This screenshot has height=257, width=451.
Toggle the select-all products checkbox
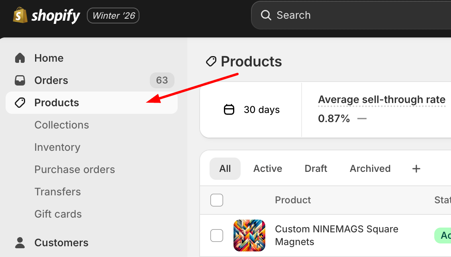coord(217,200)
